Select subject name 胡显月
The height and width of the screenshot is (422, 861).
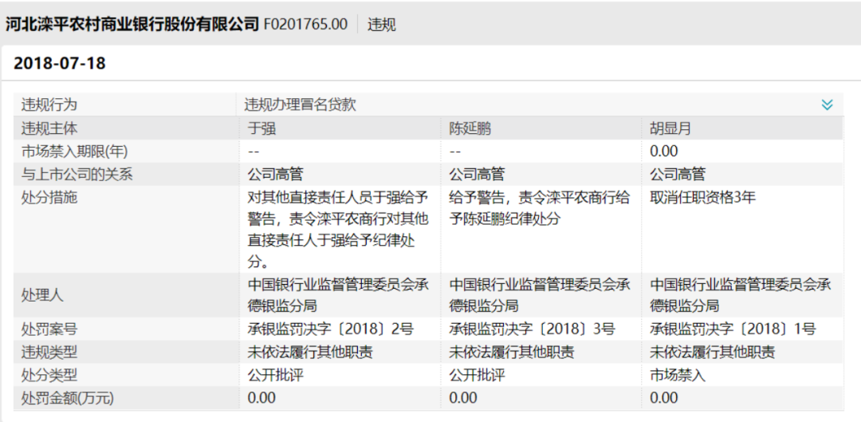pos(670,128)
